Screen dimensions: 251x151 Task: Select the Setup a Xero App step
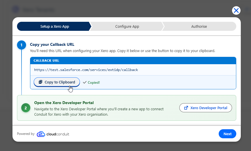click(54, 26)
